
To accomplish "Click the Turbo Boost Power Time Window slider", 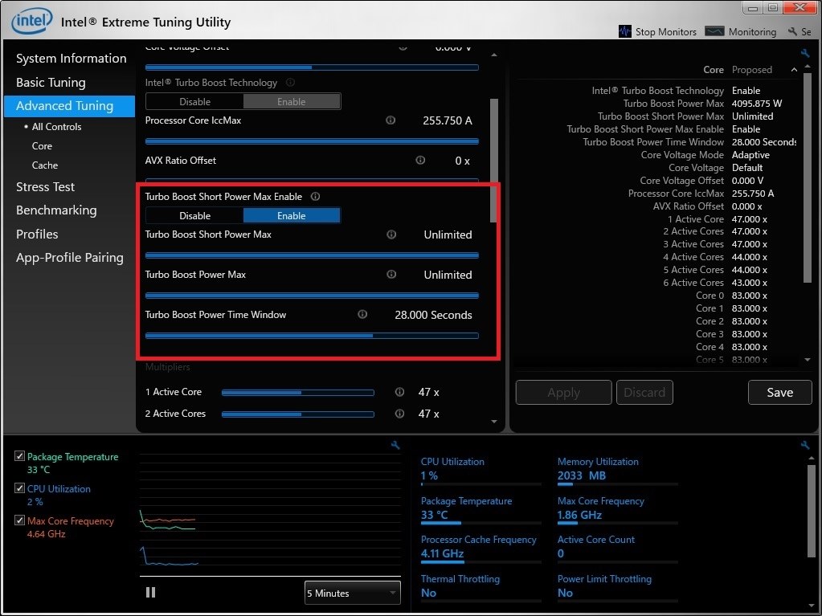I will 312,336.
